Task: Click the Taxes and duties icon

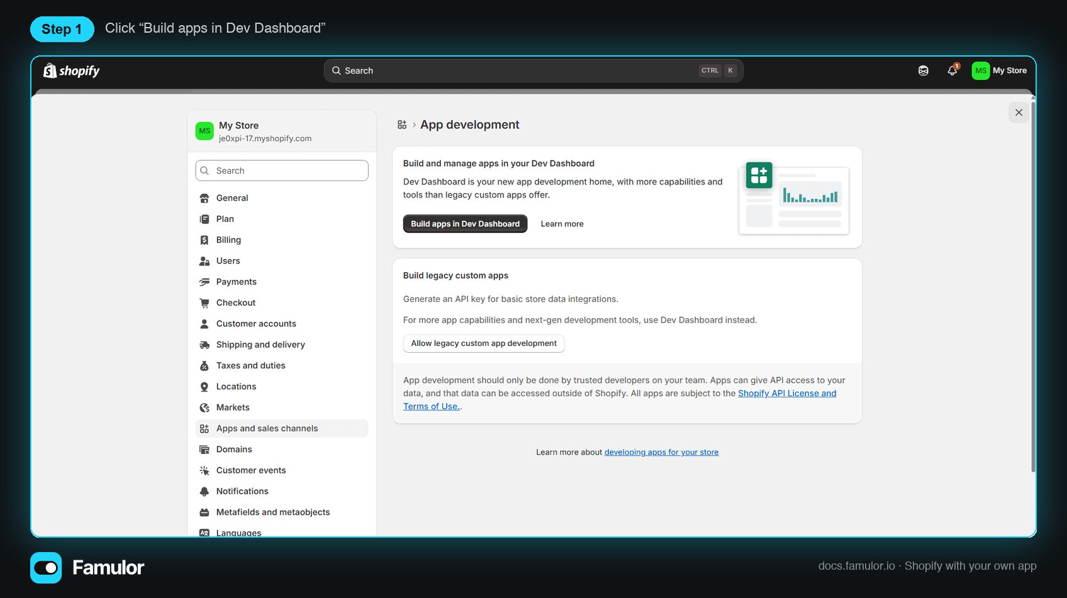Action: (x=204, y=366)
